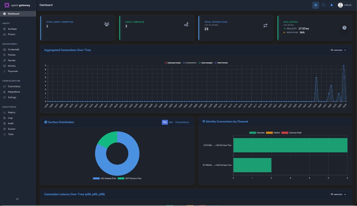Click the System sidebar icon
This screenshot has width=357, height=206.
[4, 129]
